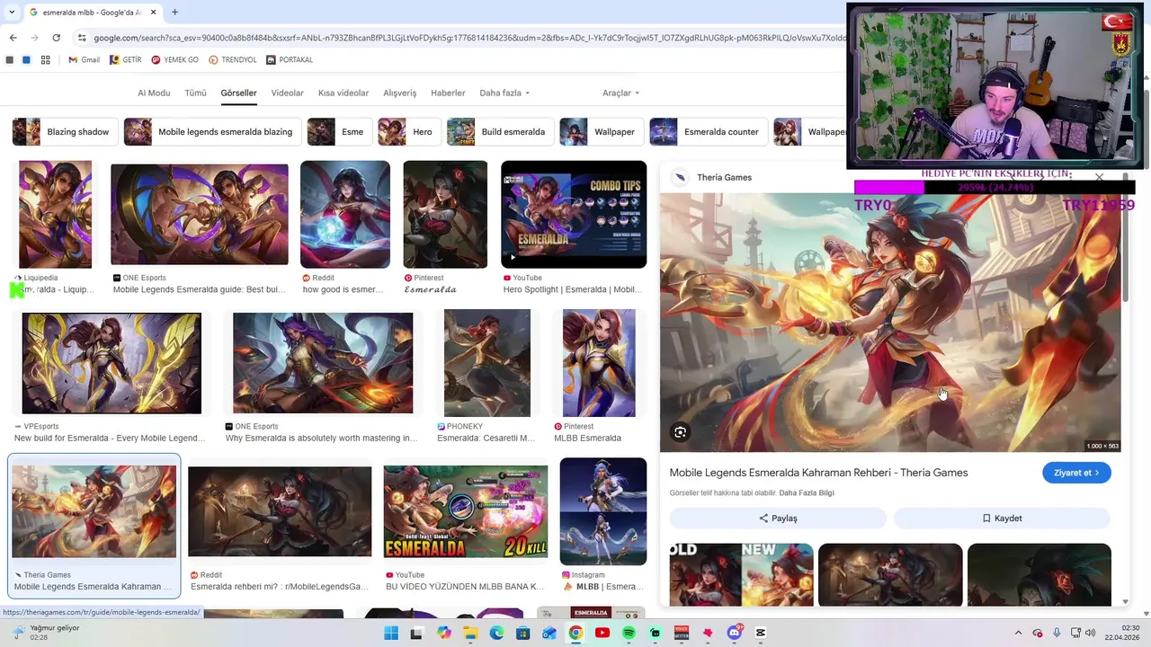
Task: Open a new browser tab
Action: pos(174,13)
